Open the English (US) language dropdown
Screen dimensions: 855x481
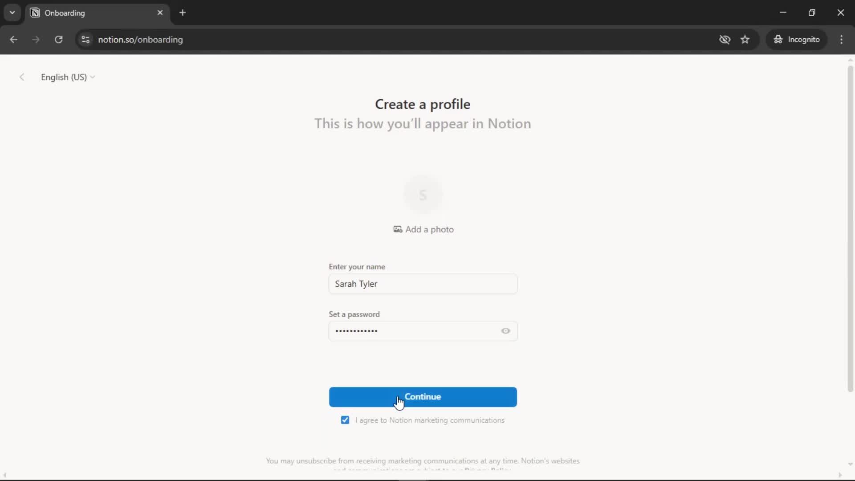pos(68,77)
